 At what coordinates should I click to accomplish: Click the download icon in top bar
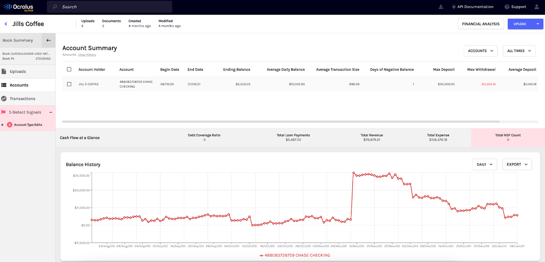pyautogui.click(x=441, y=7)
